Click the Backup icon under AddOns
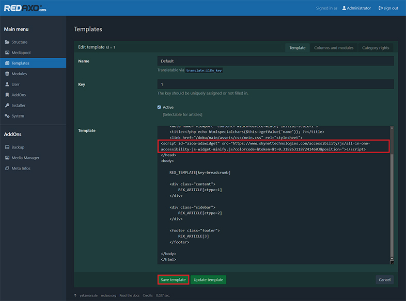406x301 pixels. [7, 147]
